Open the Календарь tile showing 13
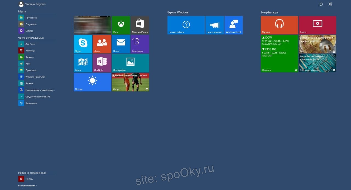Screen dimensions: 351x190 pos(140,44)
